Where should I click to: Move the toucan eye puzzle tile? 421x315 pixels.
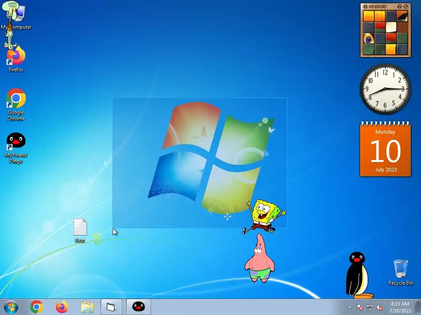click(x=369, y=39)
